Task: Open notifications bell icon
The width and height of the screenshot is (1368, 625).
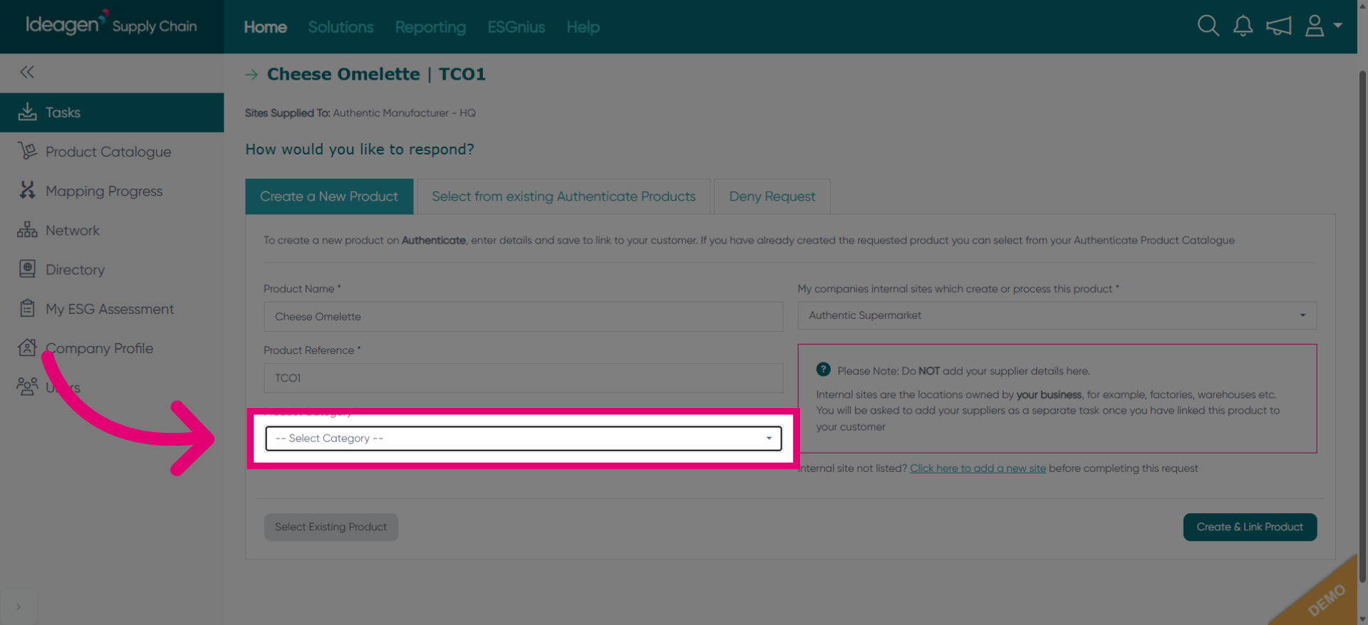Action: [1243, 26]
